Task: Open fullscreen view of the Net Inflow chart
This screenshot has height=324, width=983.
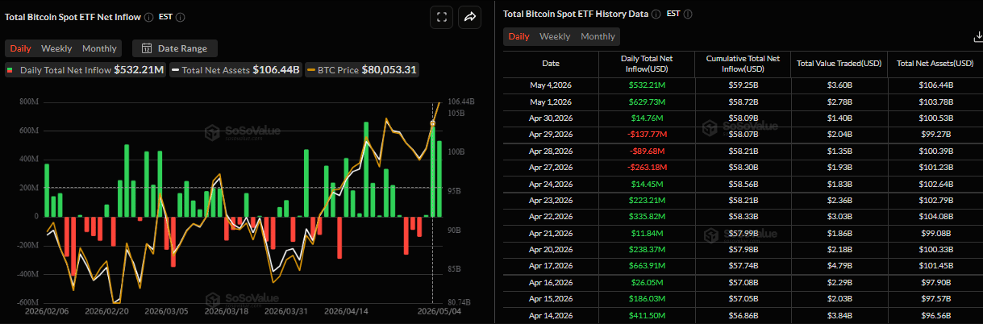Action: [x=440, y=17]
